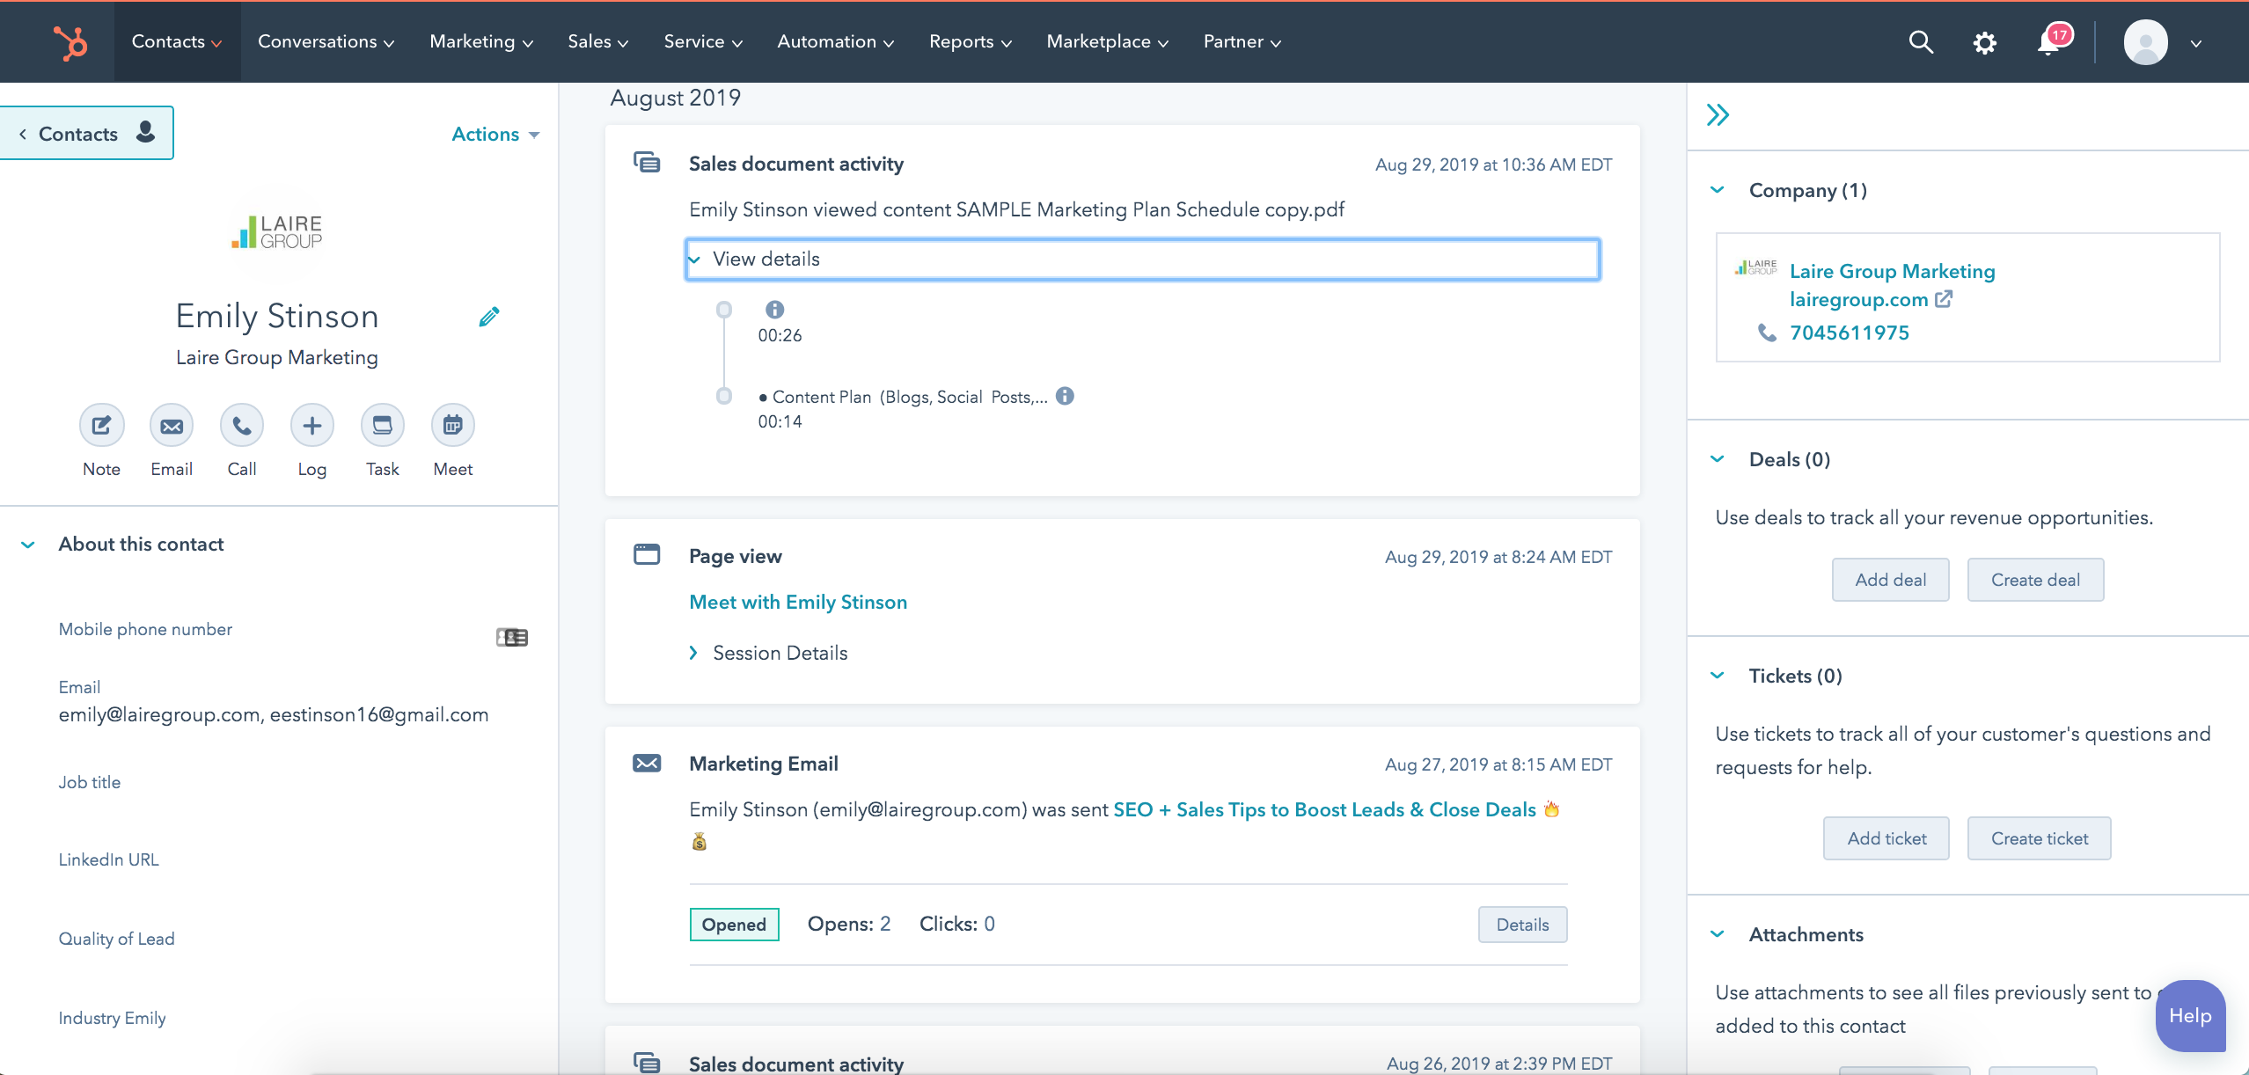Click the user avatar icon
This screenshot has height=1075, width=2249.
tap(2145, 42)
